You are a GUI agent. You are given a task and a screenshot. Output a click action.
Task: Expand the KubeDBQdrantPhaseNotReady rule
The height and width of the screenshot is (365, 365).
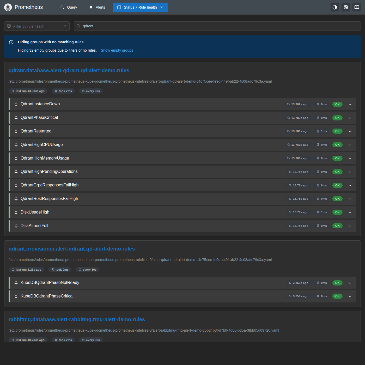point(350,283)
